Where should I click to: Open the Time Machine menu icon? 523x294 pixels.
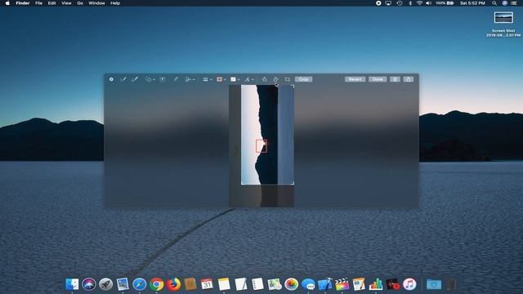pyautogui.click(x=400, y=3)
